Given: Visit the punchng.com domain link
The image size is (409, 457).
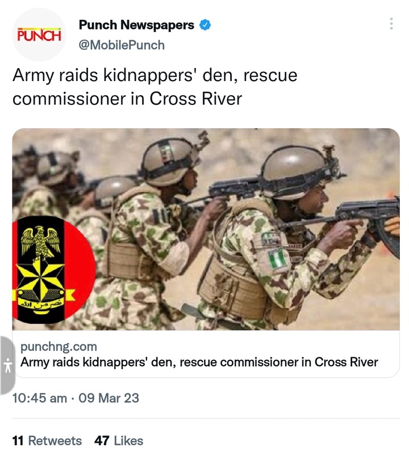Looking at the screenshot, I should point(59,347).
